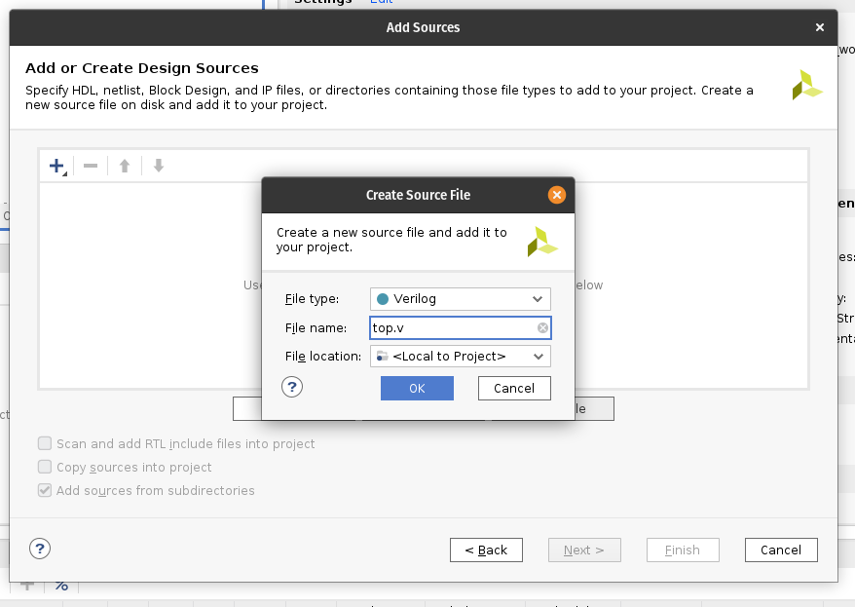Open the File type Verilog dropdown
The width and height of the screenshot is (855, 607).
click(461, 299)
